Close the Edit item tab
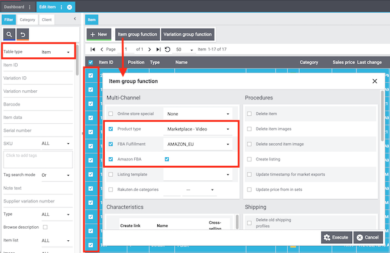 (x=69, y=7)
